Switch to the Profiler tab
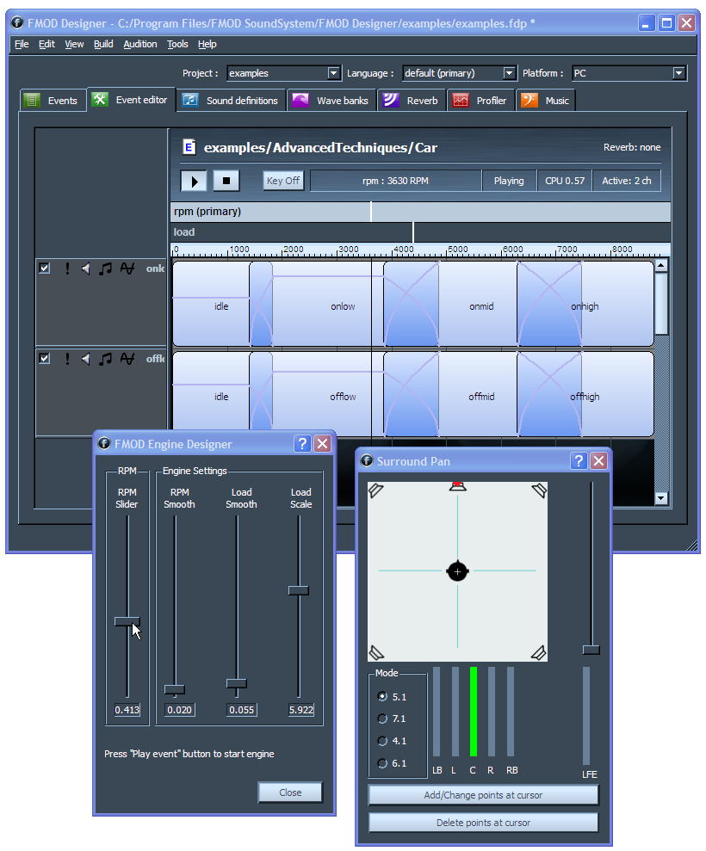 tap(480, 101)
